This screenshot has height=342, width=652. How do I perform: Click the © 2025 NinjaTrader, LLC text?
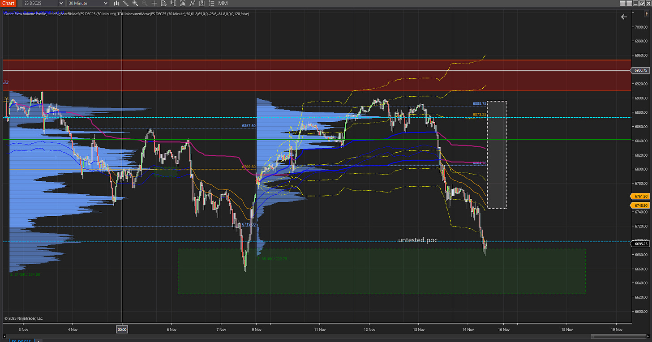click(x=23, y=318)
